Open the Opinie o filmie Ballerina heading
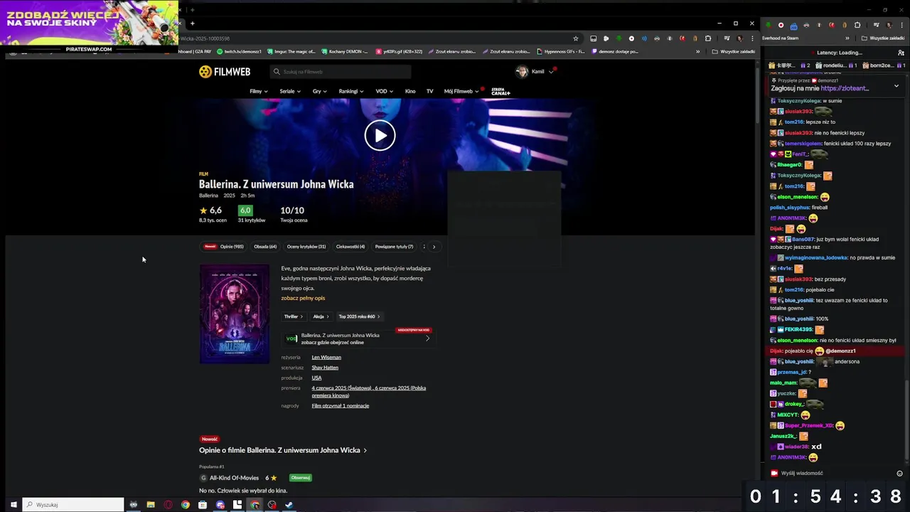 (x=283, y=450)
